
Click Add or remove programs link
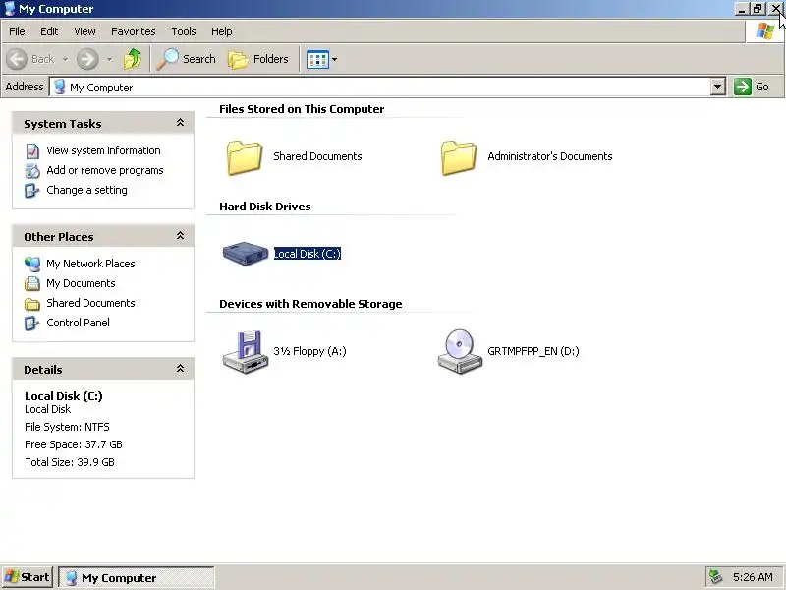(105, 170)
